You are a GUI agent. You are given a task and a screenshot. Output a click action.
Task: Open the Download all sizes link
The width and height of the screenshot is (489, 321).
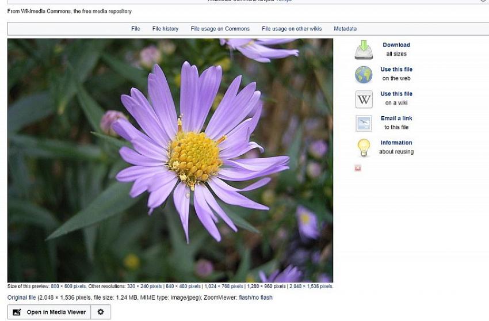396,45
